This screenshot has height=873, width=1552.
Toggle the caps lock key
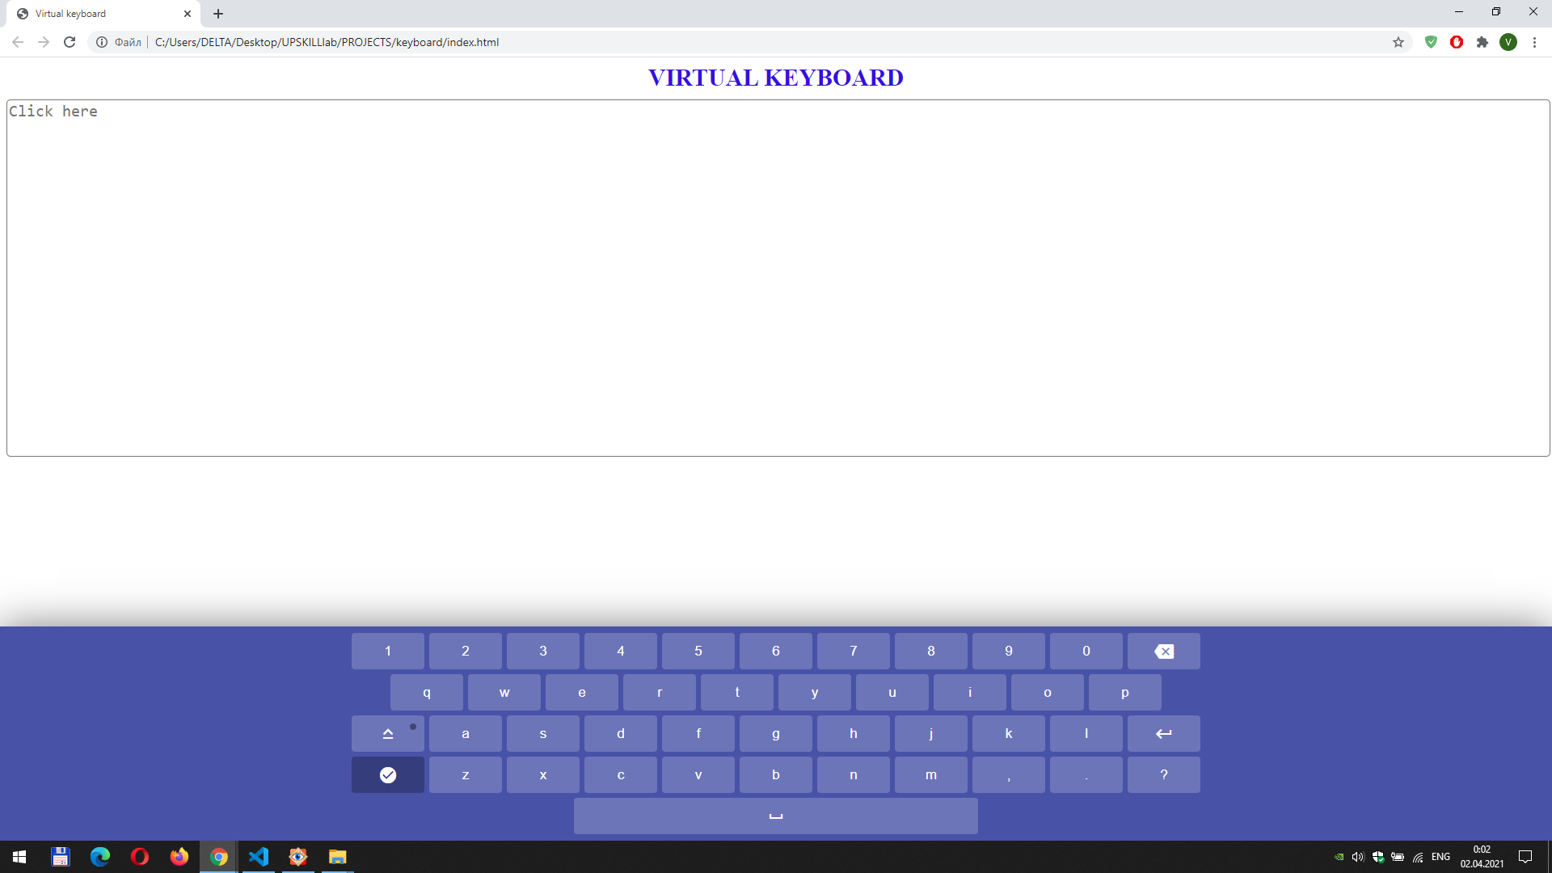tap(388, 733)
